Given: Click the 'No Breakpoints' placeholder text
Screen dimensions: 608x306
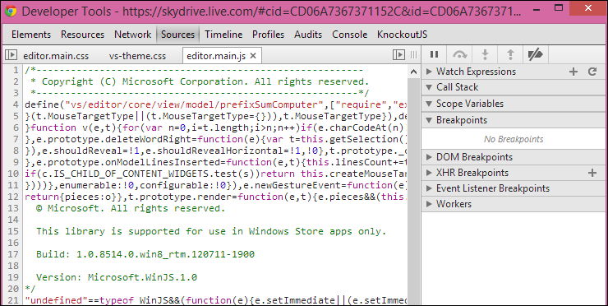Looking at the screenshot, I should [514, 139].
